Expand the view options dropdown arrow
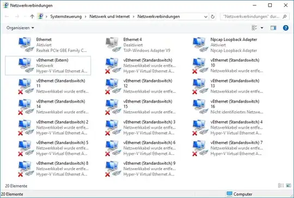Viewport: 294px width, 198px height. point(262,28)
